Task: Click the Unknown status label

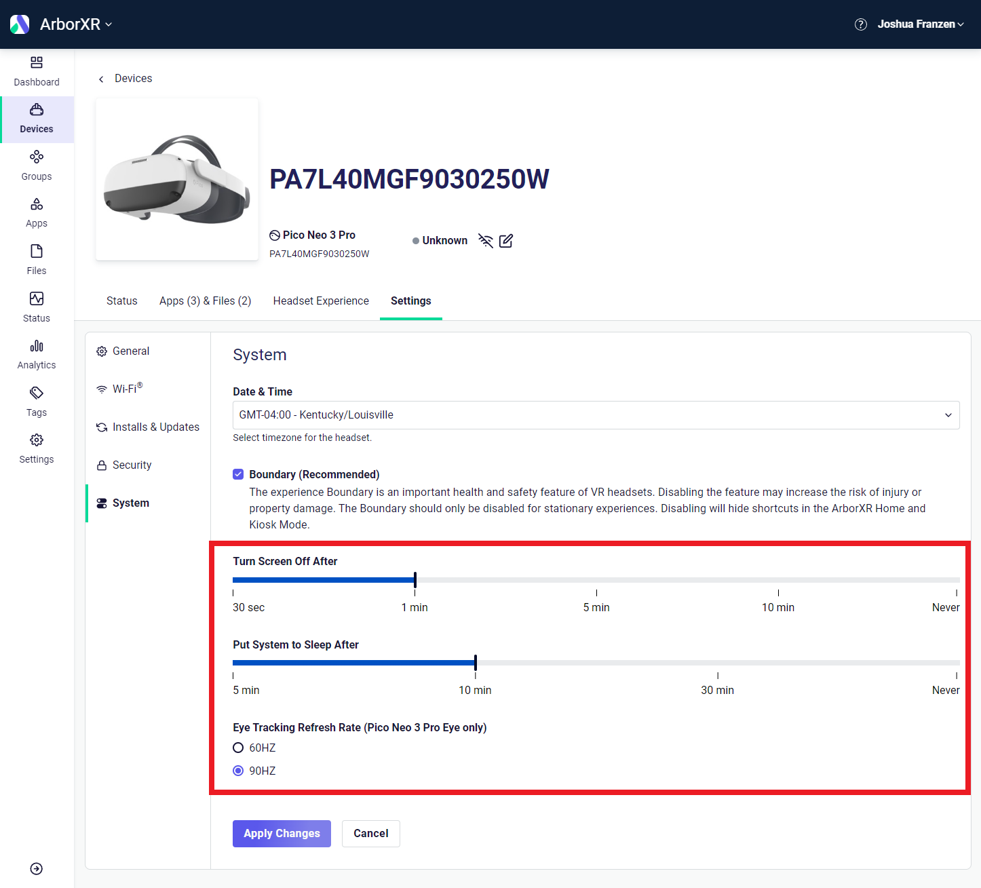Action: (445, 241)
